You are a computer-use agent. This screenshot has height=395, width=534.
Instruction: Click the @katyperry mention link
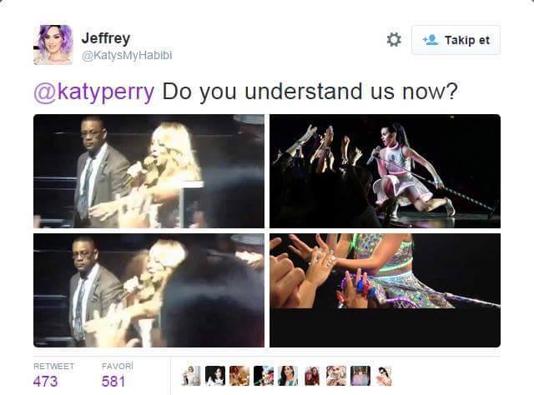pos(94,92)
